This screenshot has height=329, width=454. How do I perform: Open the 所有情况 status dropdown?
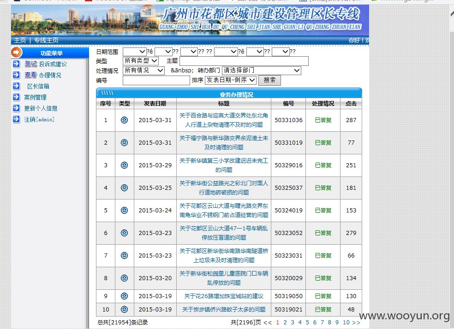(x=143, y=70)
